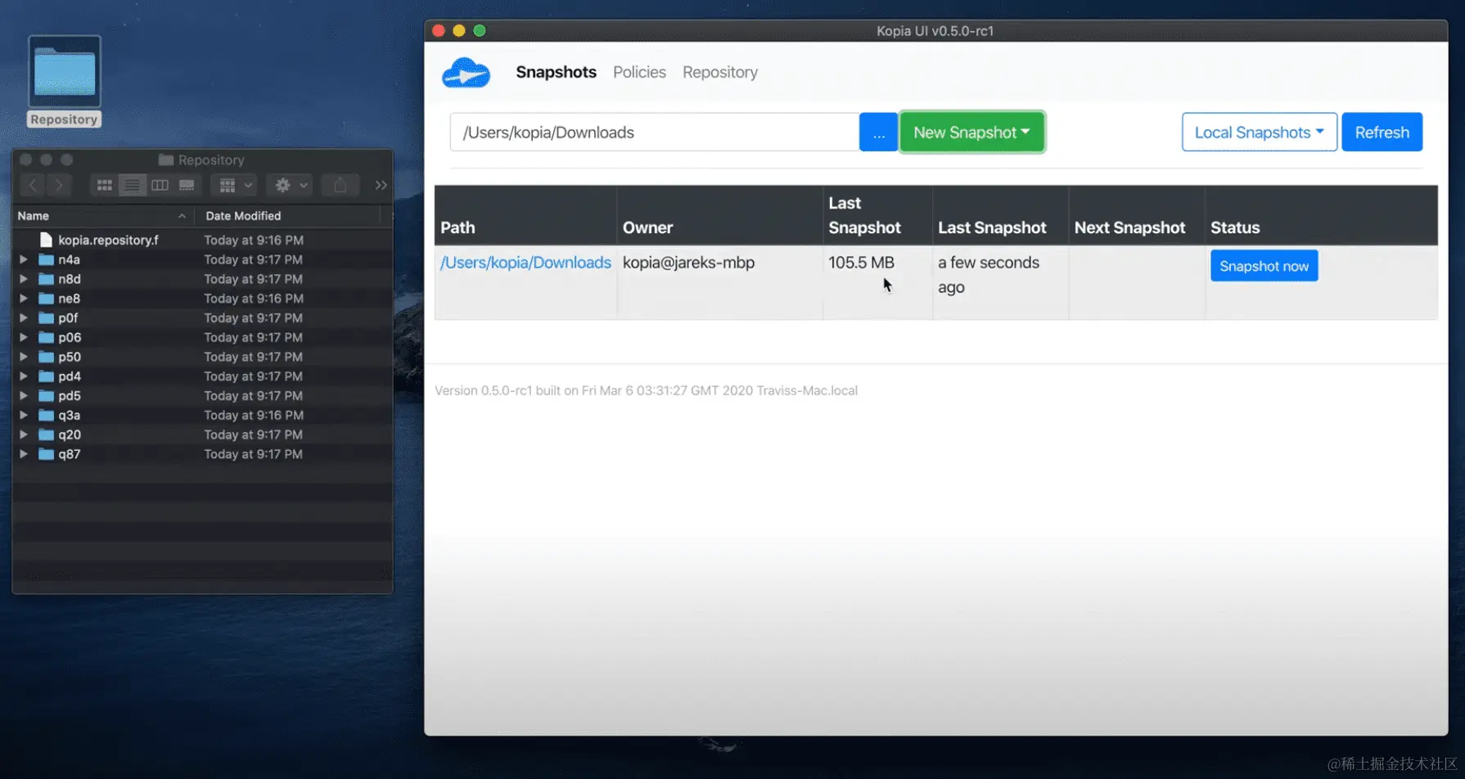This screenshot has height=779, width=1465.
Task: Select the q87 folder name
Action: pyautogui.click(x=69, y=454)
